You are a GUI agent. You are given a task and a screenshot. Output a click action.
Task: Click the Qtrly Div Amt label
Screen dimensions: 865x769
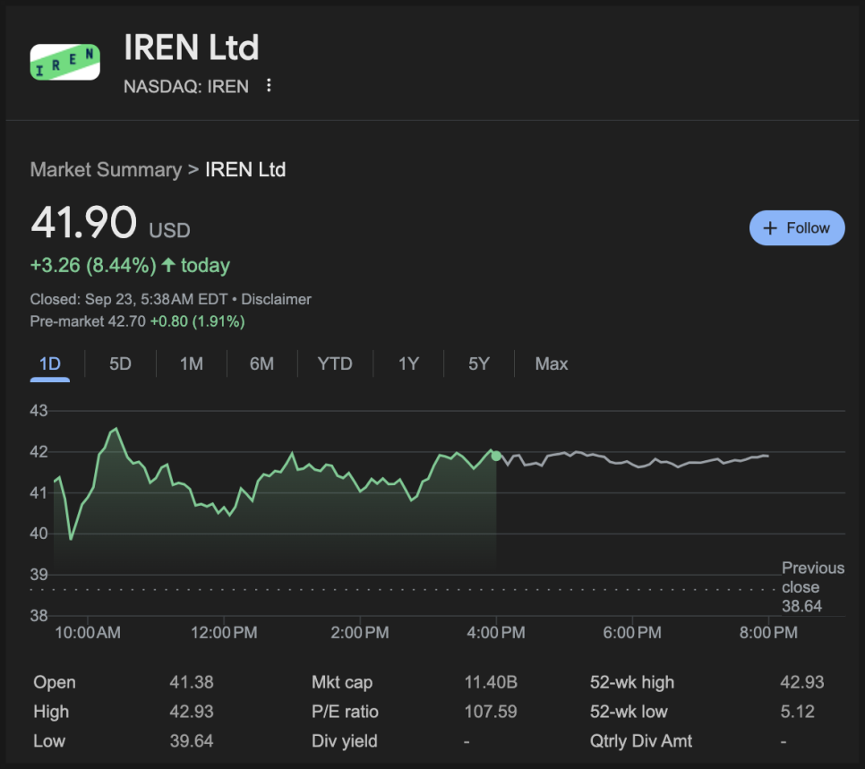(x=641, y=741)
